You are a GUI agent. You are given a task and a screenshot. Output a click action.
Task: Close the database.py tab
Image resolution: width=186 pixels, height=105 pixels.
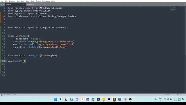click(x=44, y=4)
